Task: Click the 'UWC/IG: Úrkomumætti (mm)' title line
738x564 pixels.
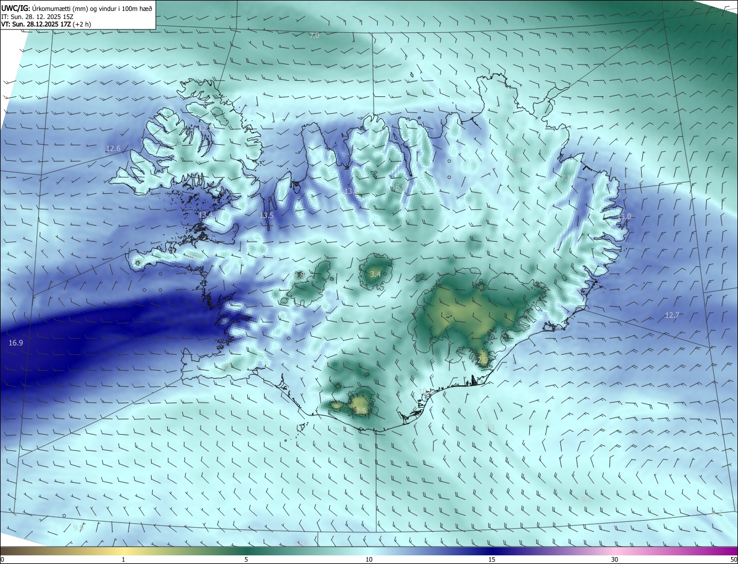Action: point(77,8)
